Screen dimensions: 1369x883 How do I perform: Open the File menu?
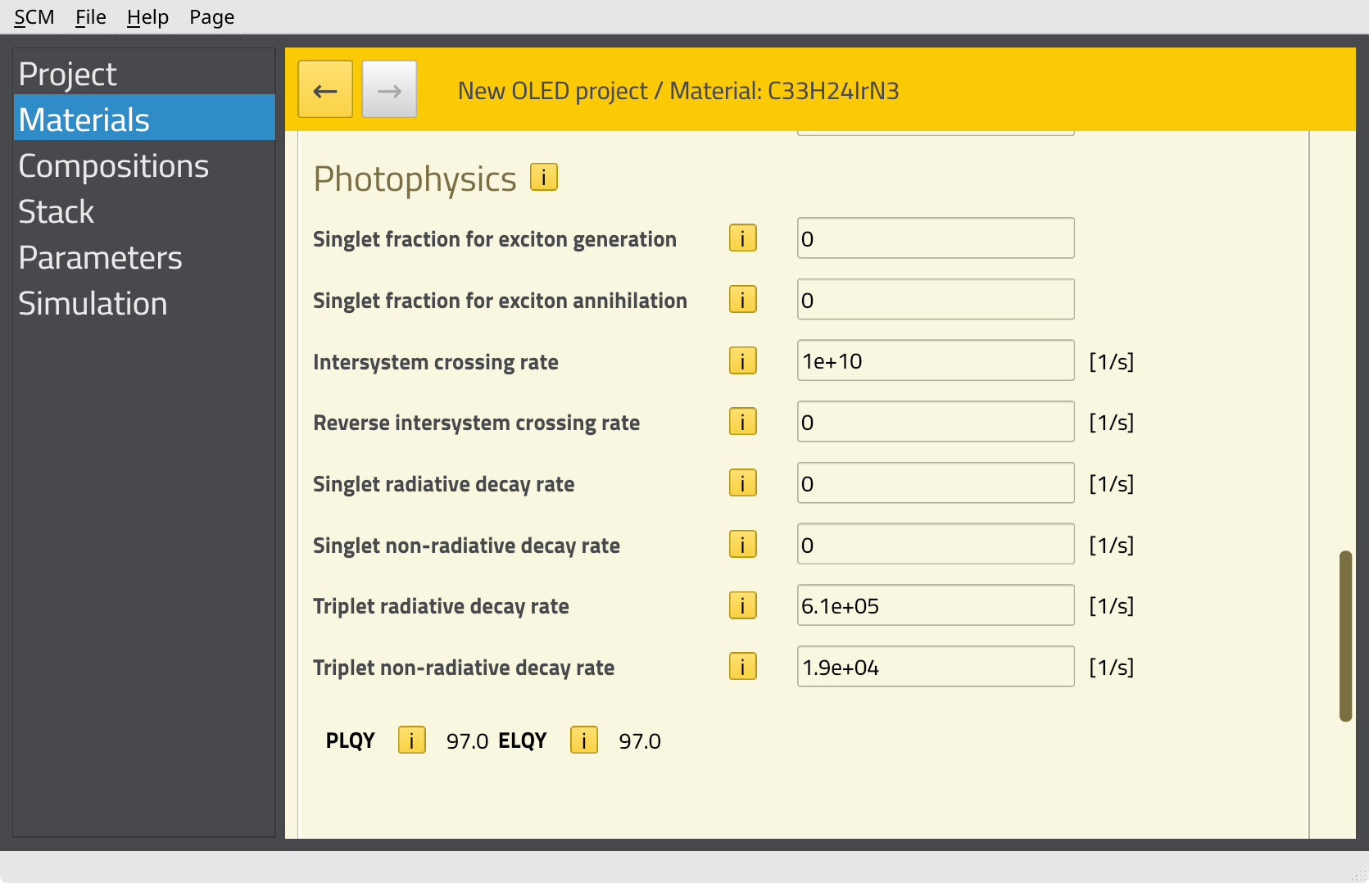(90, 17)
